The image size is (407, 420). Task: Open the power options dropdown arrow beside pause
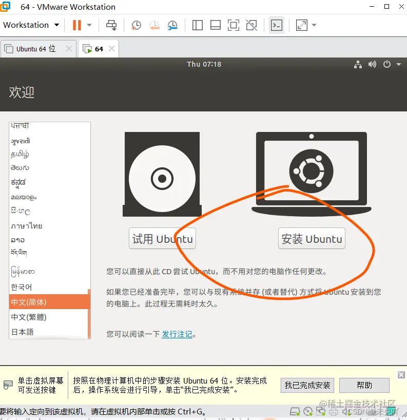(89, 25)
